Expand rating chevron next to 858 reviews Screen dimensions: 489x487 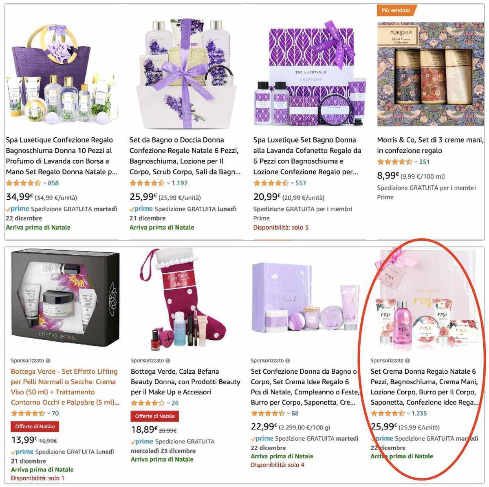[44, 183]
